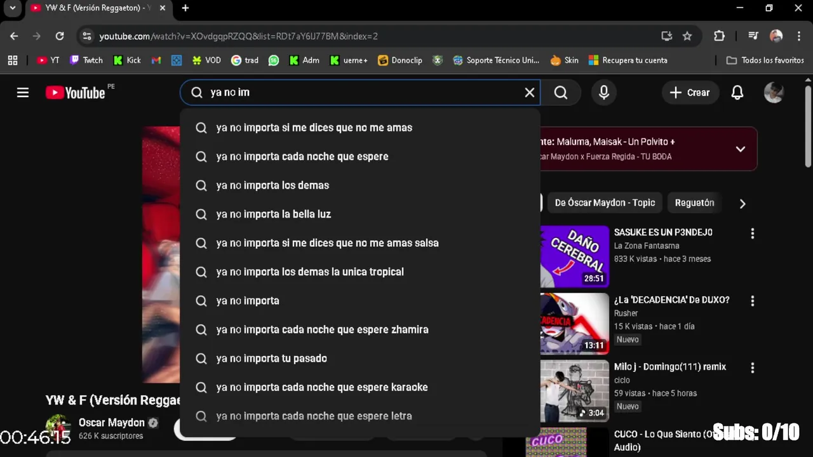813x457 pixels.
Task: Open the Todos los favoritos folder
Action: click(765, 60)
